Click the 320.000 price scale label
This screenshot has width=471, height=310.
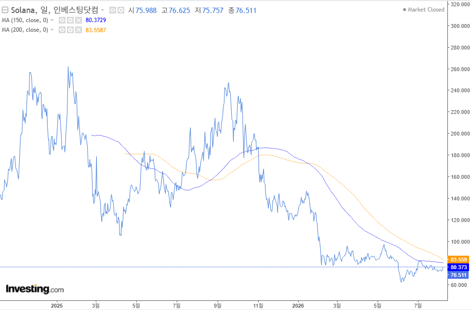[460, 4]
